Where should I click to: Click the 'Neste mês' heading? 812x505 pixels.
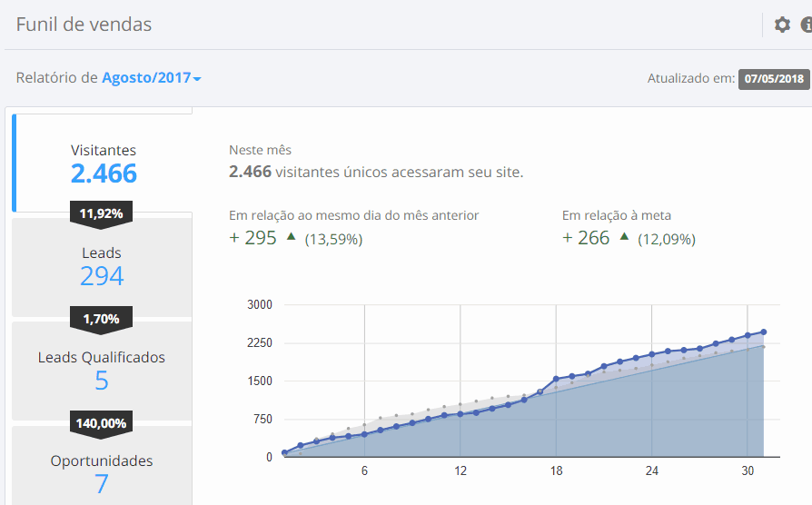(260, 150)
